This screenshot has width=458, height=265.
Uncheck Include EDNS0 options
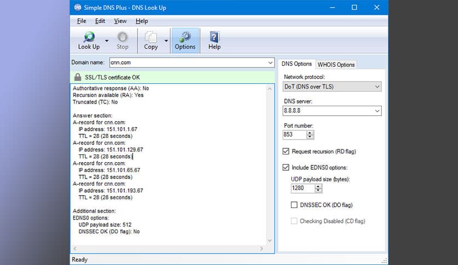[286, 167]
